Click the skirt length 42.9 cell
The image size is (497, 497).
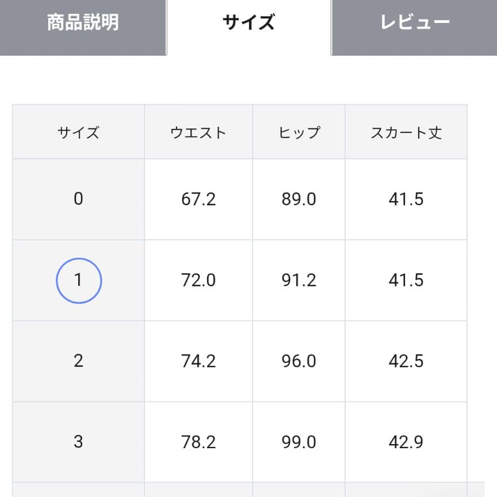[x=406, y=442]
